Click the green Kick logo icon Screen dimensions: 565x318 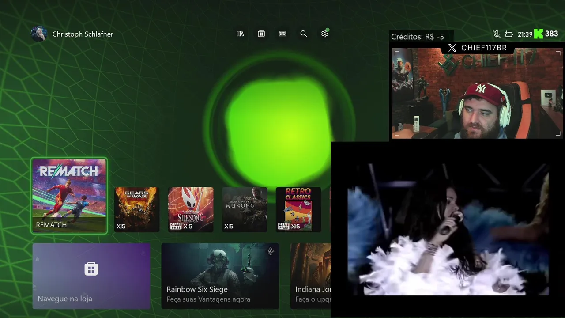(539, 34)
